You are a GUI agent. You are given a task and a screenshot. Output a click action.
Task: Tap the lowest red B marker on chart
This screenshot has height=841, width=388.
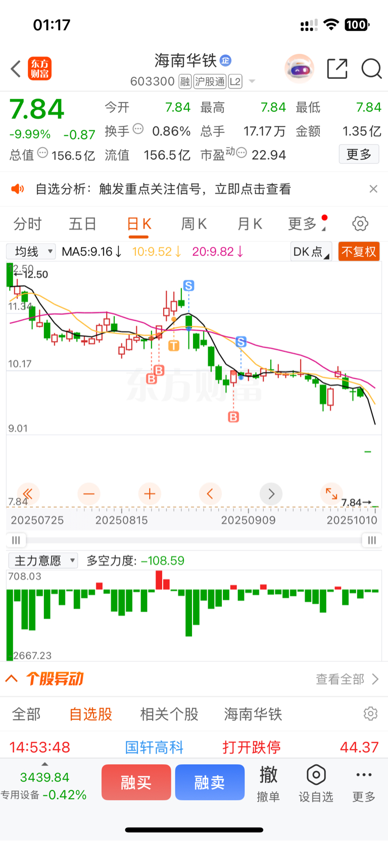click(233, 417)
